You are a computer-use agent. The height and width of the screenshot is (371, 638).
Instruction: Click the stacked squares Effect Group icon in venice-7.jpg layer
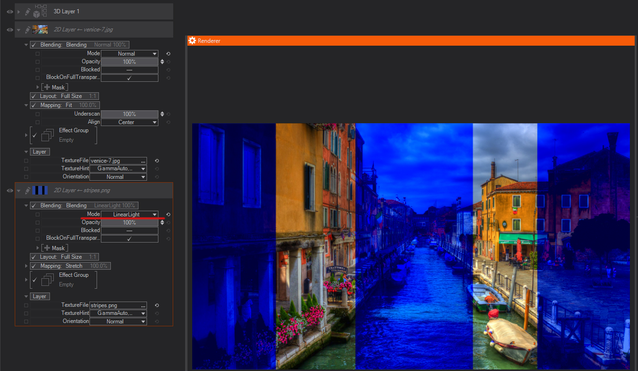[x=47, y=135]
